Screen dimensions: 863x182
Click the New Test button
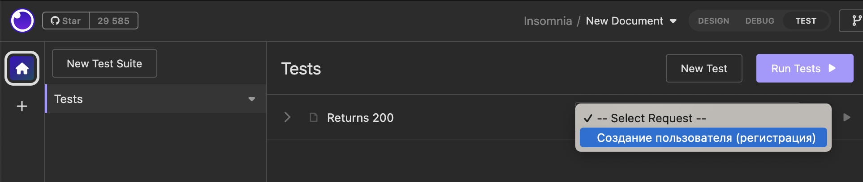point(703,68)
